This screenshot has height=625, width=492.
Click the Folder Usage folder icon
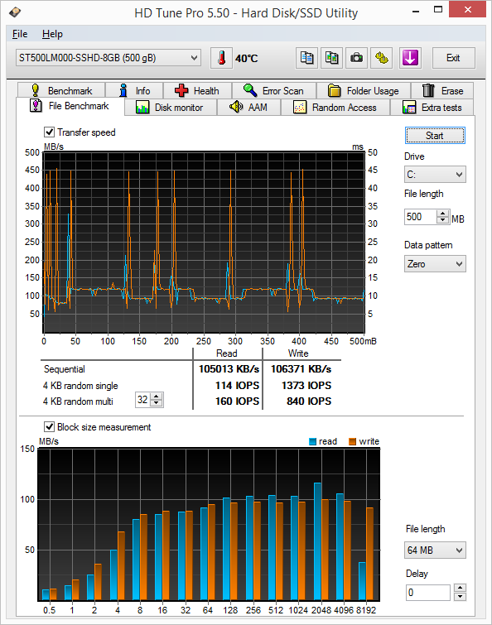(334, 91)
